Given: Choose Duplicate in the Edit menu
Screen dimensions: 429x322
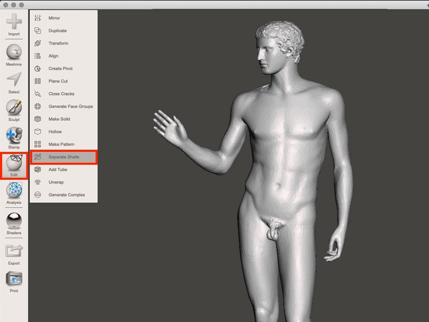Looking at the screenshot, I should coord(57,31).
